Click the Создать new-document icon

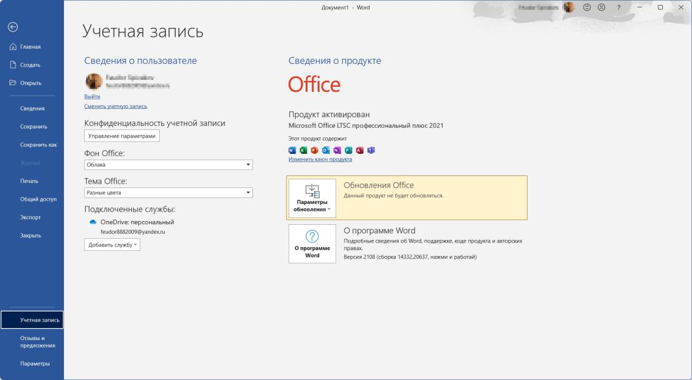pyautogui.click(x=13, y=65)
